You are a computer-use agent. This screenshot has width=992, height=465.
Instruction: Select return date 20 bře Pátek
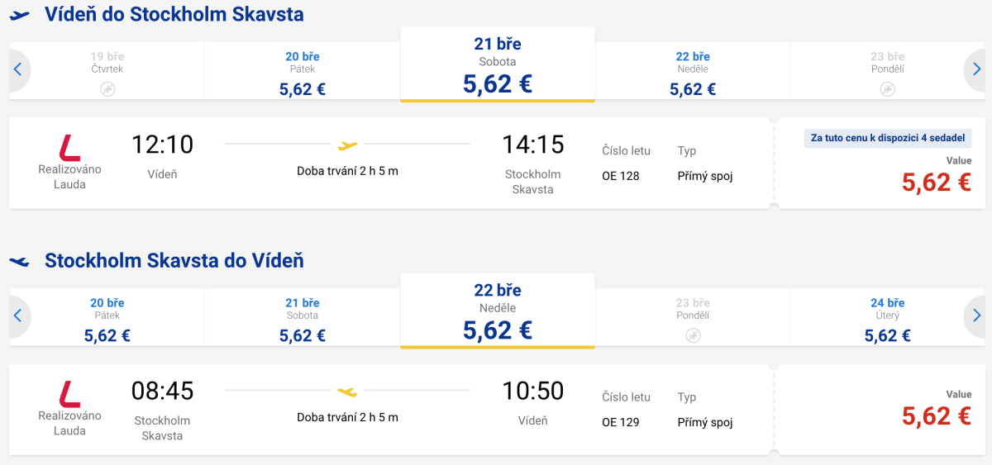(107, 319)
